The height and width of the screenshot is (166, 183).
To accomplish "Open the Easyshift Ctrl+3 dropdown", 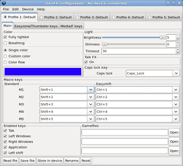I will click(176, 104).
